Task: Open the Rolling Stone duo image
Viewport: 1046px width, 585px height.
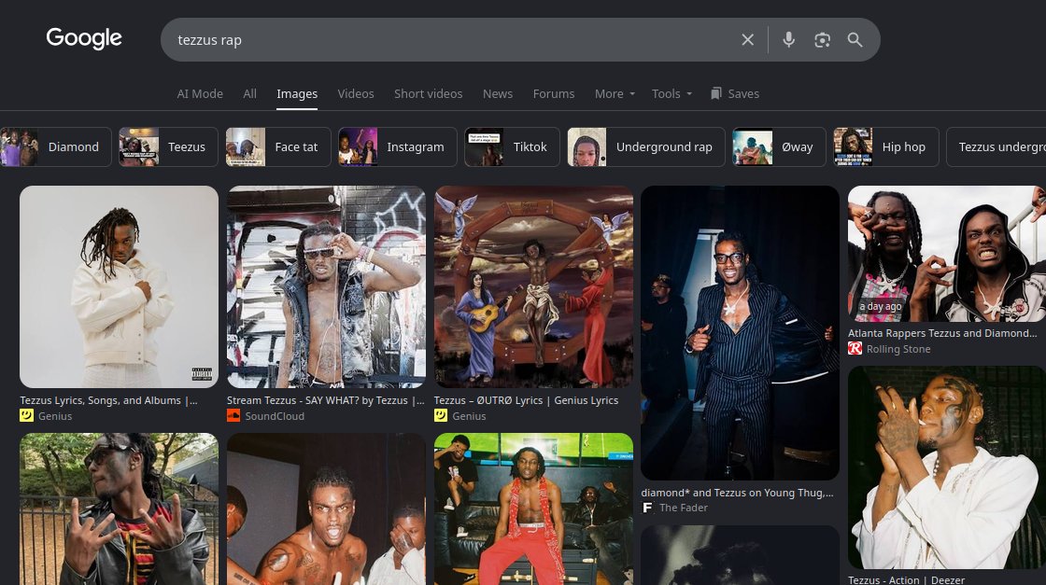Action: [x=947, y=254]
